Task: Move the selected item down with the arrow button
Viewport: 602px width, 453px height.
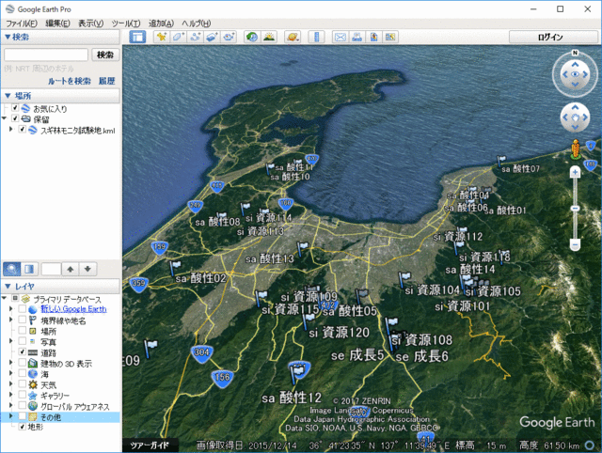Action: (x=87, y=269)
